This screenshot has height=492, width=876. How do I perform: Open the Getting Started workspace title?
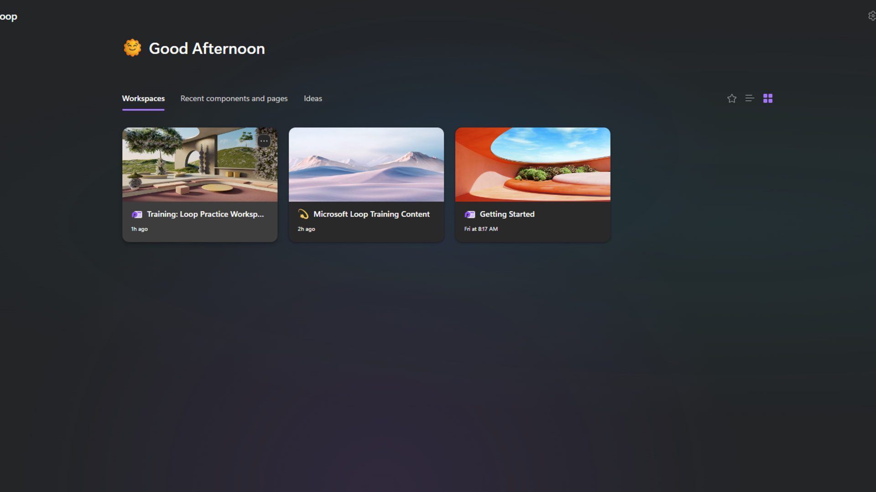(507, 214)
